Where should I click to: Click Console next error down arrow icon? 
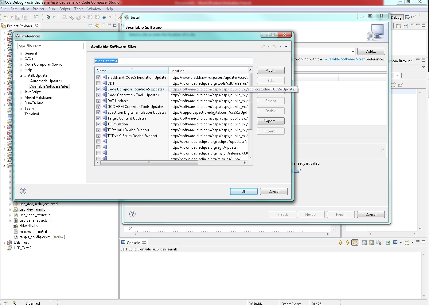[341, 242]
